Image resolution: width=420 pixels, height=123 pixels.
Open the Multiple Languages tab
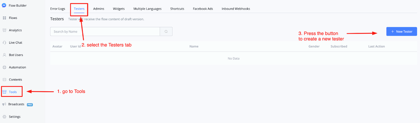147,9
